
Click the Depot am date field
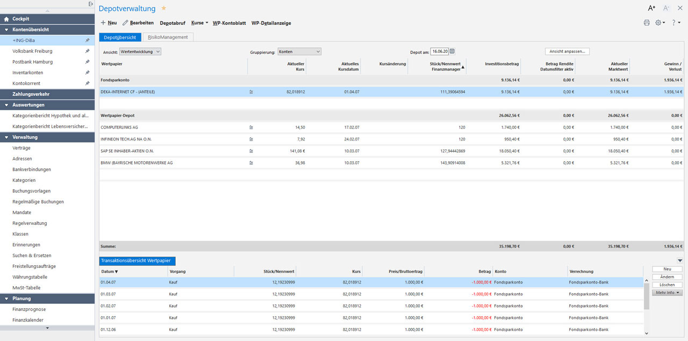(x=440, y=52)
